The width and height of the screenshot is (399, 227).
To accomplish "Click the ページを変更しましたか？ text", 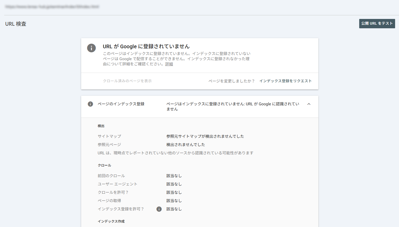I will point(231,81).
